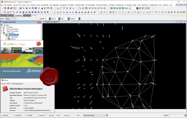This screenshot has height=118, width=187.
Task: Click the purple square icon beside E
Action: click(70, 8)
